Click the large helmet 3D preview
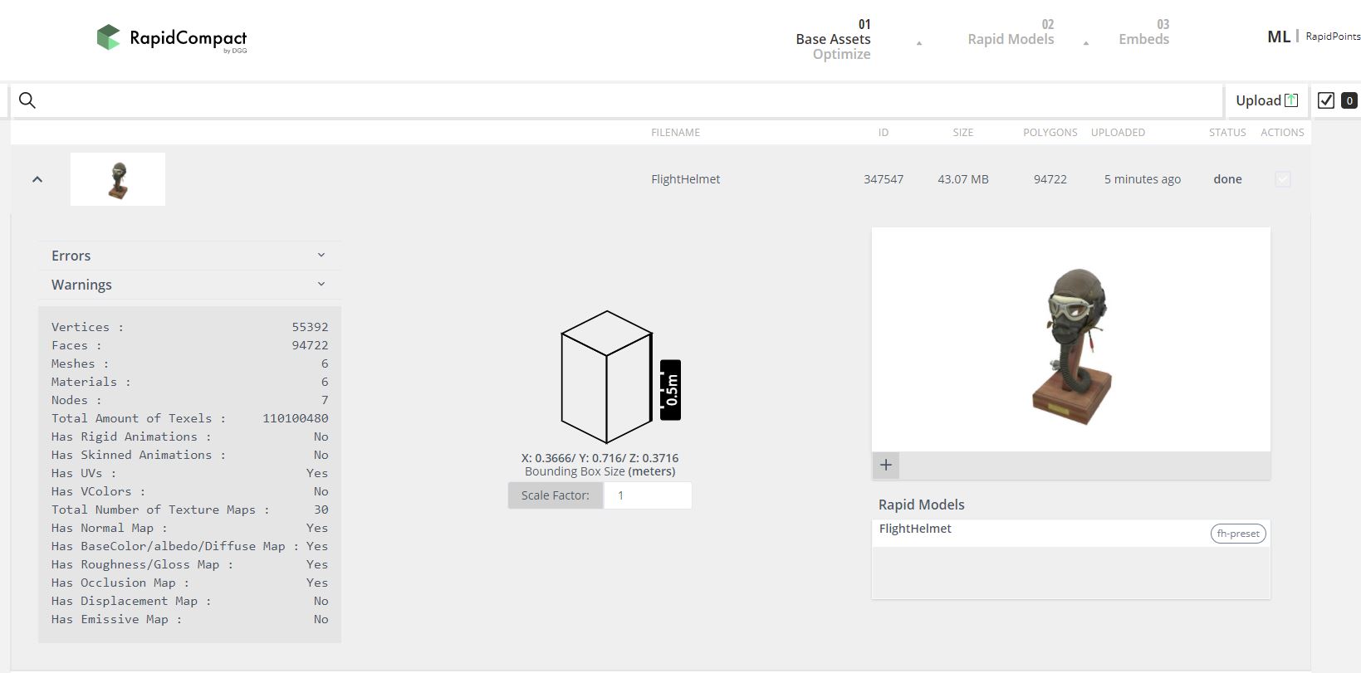 point(1071,339)
